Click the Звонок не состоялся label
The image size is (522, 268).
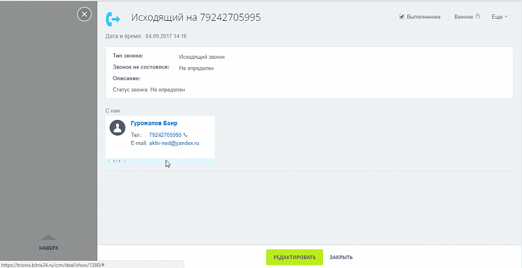tap(141, 67)
